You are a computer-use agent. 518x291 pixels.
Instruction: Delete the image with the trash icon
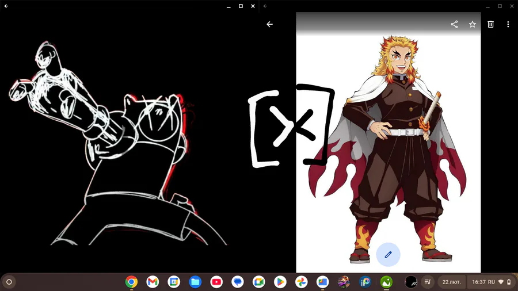(490, 24)
